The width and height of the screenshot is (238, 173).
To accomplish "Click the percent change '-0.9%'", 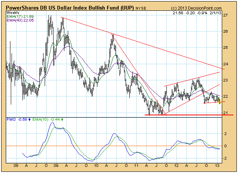I will click(202, 13).
